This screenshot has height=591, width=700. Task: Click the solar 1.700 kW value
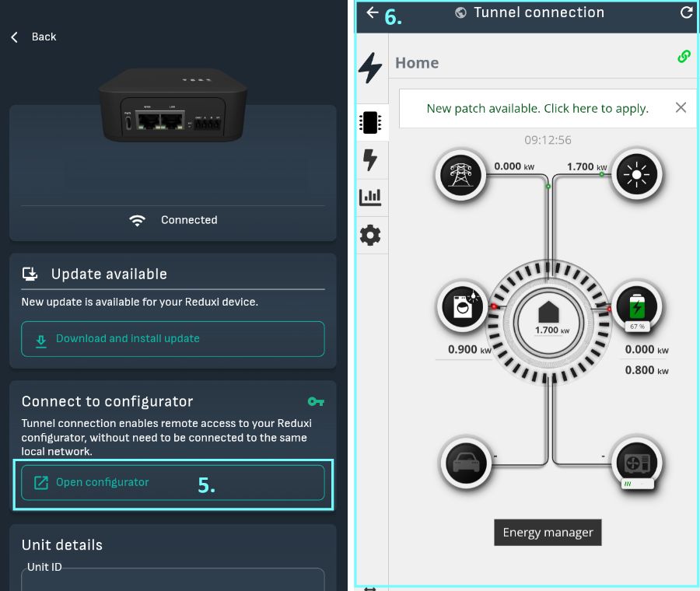(587, 167)
